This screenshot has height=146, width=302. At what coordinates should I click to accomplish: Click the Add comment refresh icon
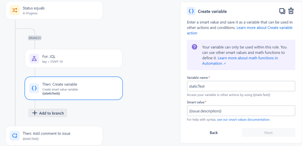(x=15, y=136)
